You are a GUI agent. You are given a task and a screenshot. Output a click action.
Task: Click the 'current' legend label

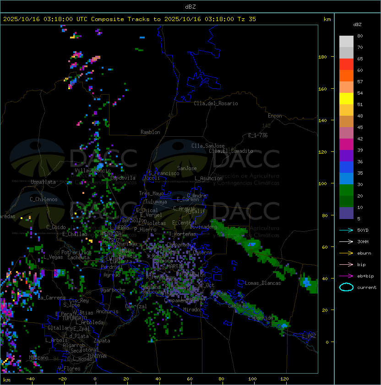(367, 288)
